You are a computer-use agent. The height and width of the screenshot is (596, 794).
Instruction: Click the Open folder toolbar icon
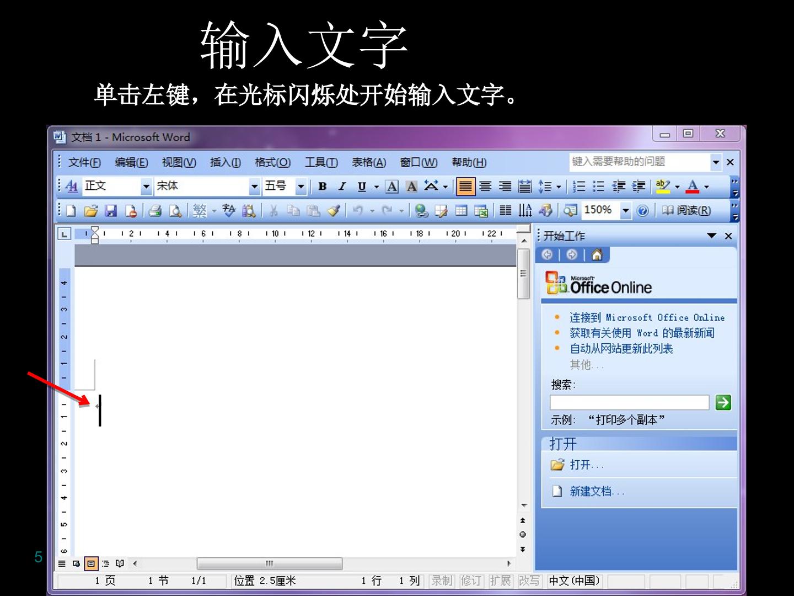(91, 210)
